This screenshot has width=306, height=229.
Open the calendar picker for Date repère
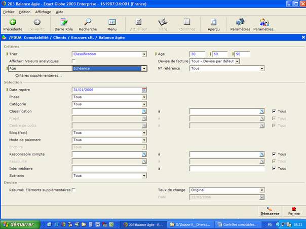(144, 90)
